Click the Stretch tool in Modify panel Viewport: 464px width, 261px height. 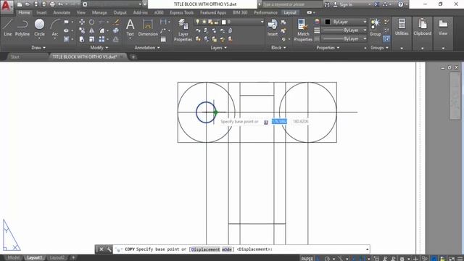pos(82,39)
